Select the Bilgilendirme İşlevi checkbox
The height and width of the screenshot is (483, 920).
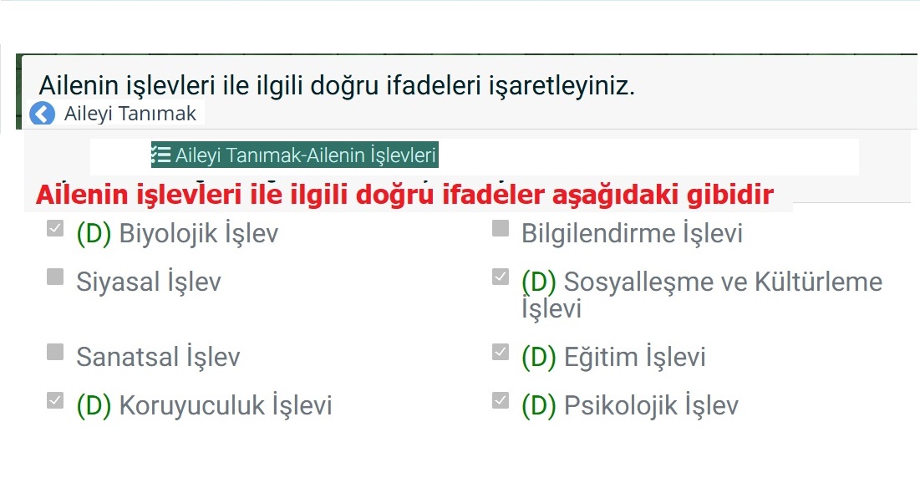[x=501, y=228]
